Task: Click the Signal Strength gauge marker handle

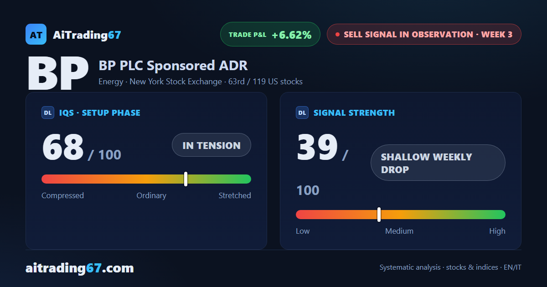Action: 379,215
